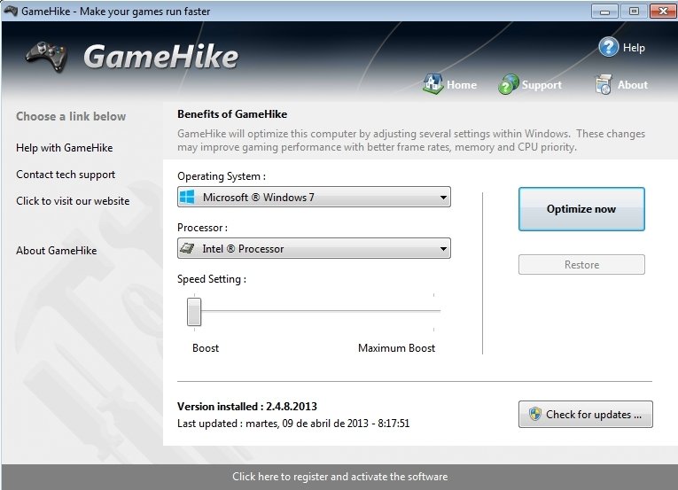Maximize the GameHike window
678x490 pixels.
634,12
